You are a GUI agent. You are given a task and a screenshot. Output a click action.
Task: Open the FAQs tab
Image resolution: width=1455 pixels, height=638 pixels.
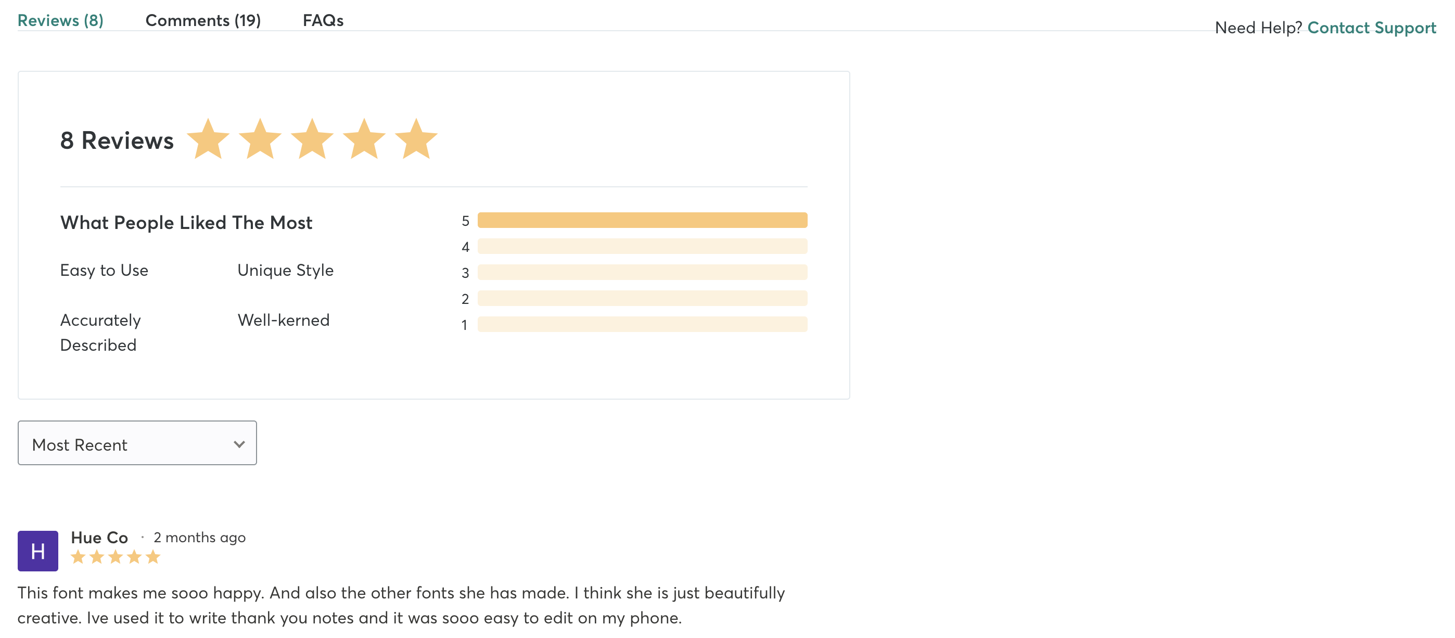tap(323, 20)
